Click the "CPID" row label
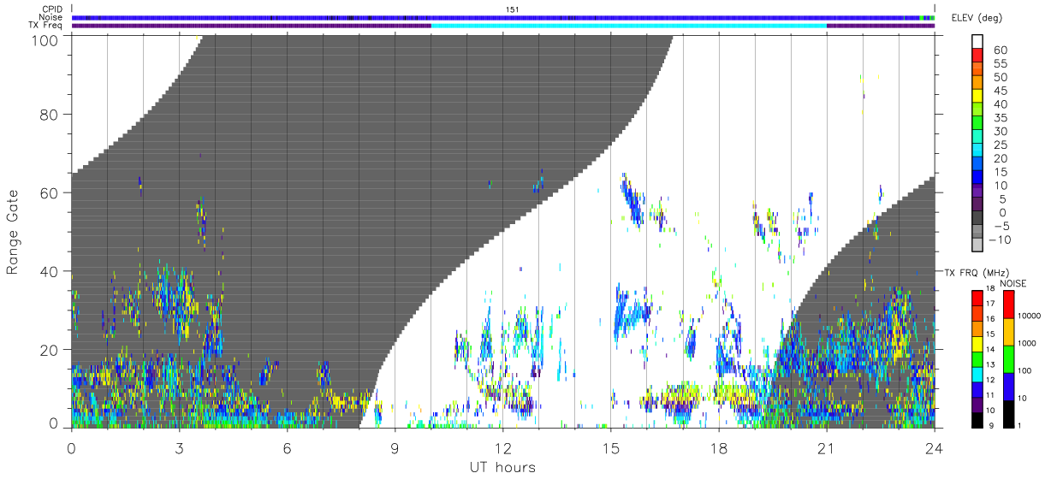1051x485 pixels. coord(53,9)
